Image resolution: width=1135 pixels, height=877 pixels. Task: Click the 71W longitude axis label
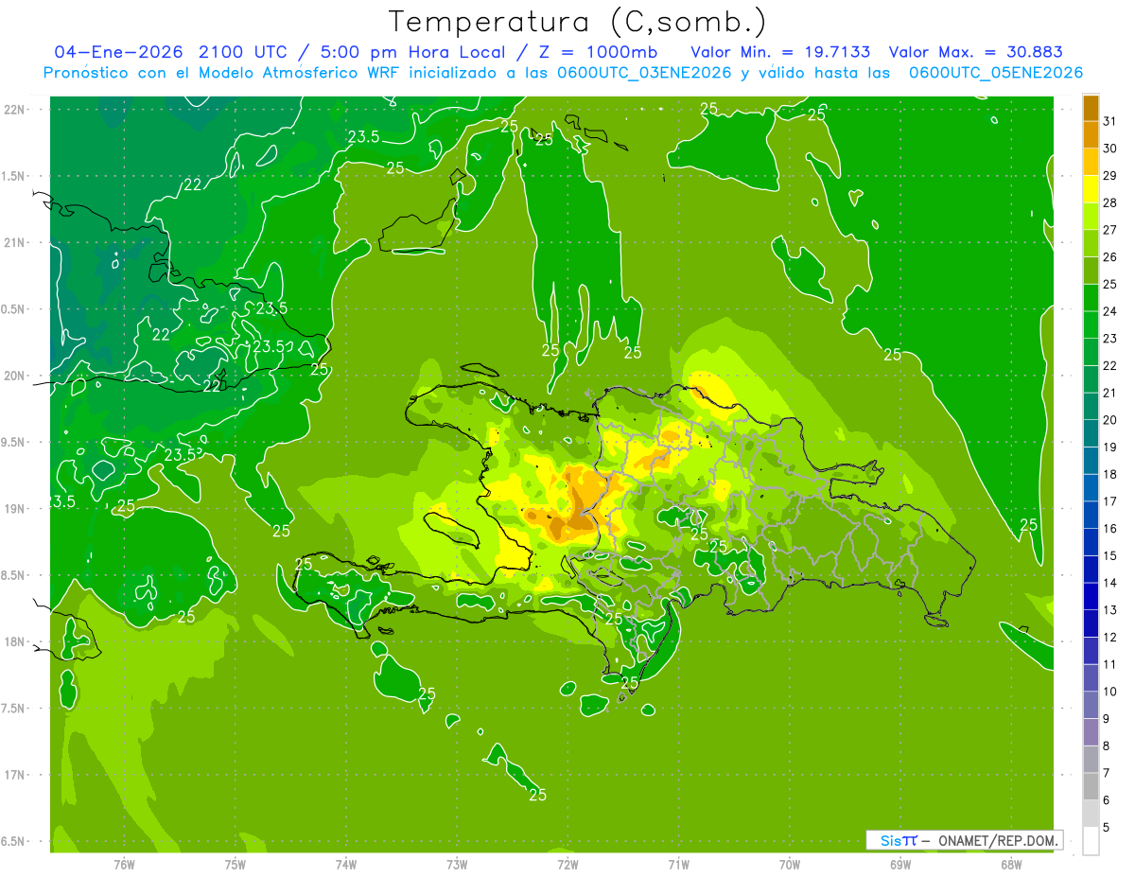(678, 866)
